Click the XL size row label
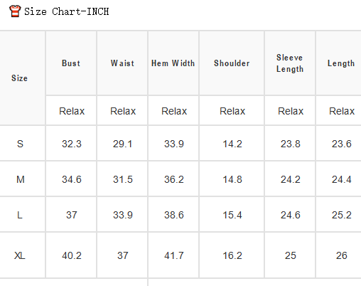Image resolution: width=361 pixels, height=286 pixels. click(20, 255)
